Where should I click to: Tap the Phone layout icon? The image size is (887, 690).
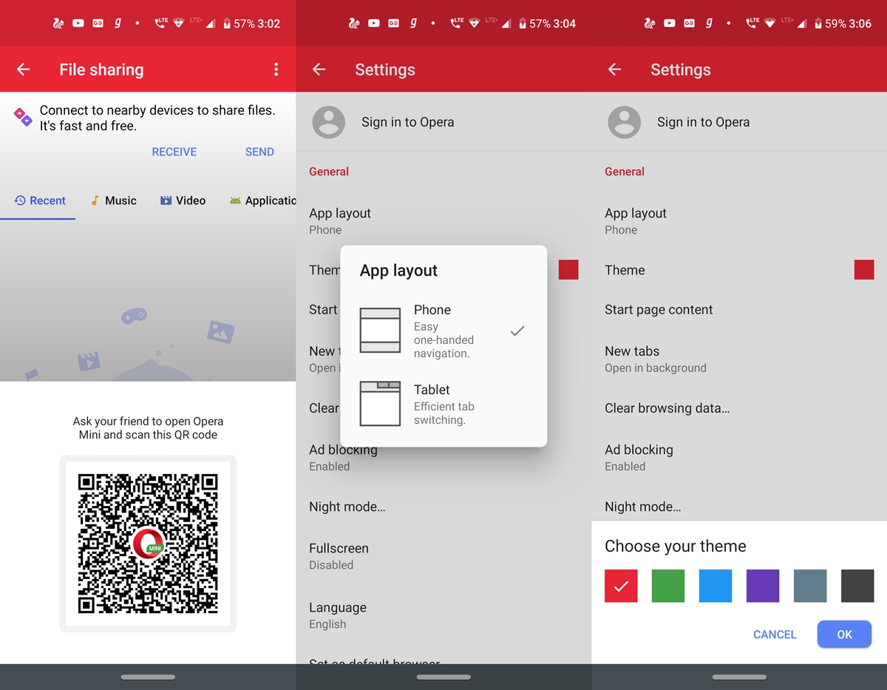tap(380, 330)
